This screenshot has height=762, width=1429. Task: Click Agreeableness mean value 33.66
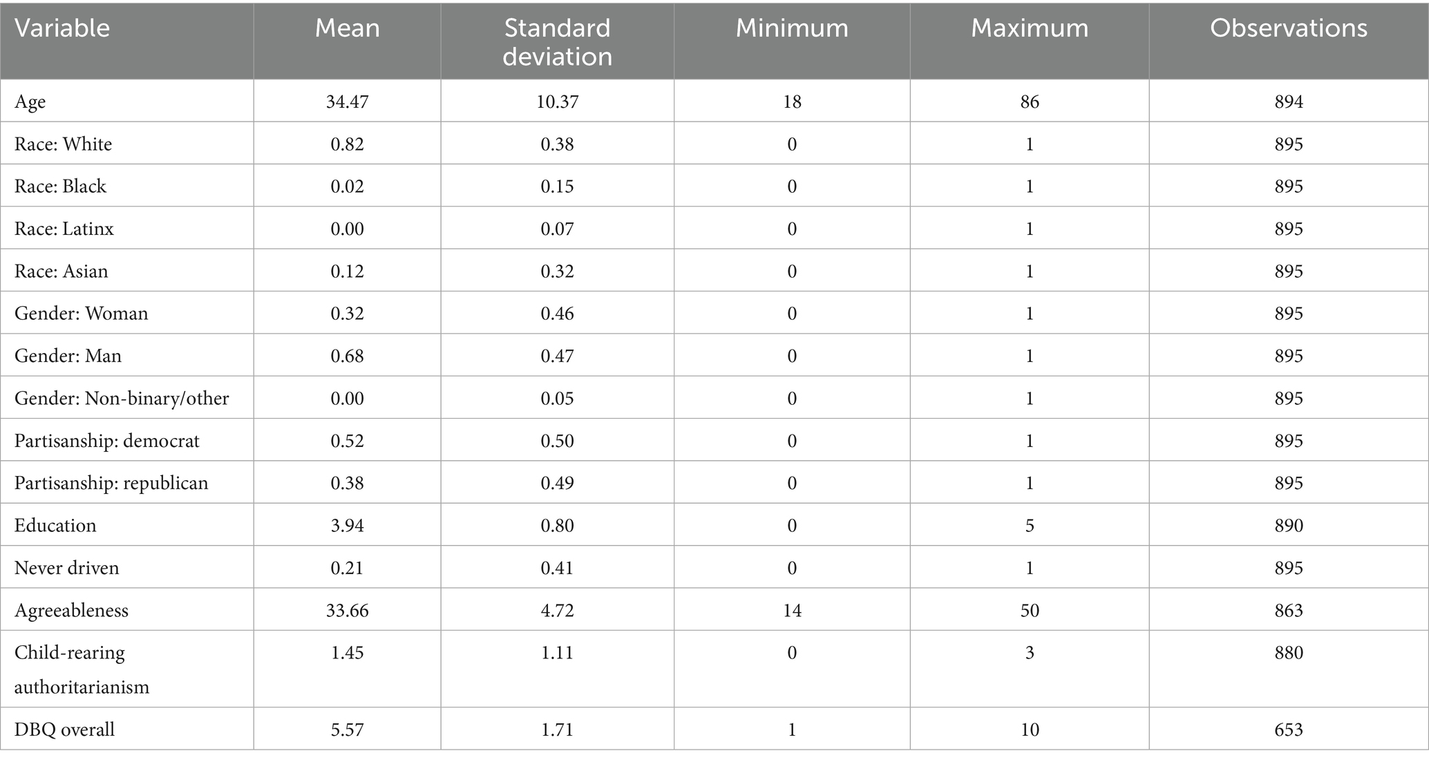pyautogui.click(x=347, y=611)
